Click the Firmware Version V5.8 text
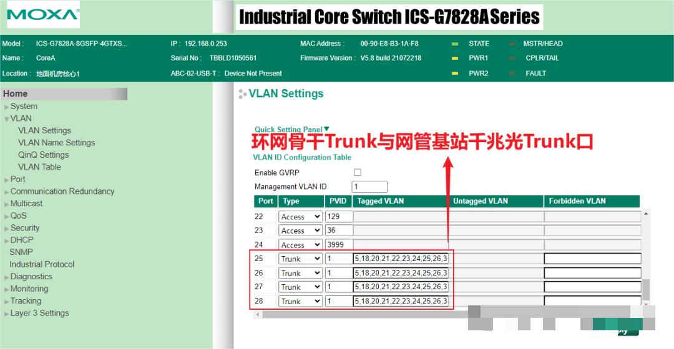The image size is (674, 349). [x=391, y=58]
